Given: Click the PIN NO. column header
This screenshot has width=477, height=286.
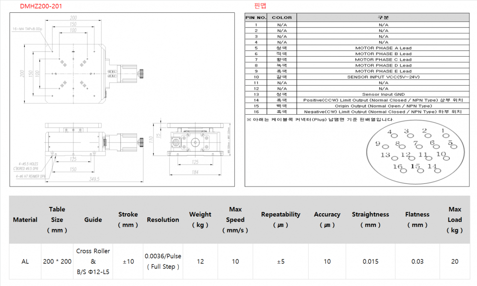Looking at the screenshot, I should [x=256, y=18].
